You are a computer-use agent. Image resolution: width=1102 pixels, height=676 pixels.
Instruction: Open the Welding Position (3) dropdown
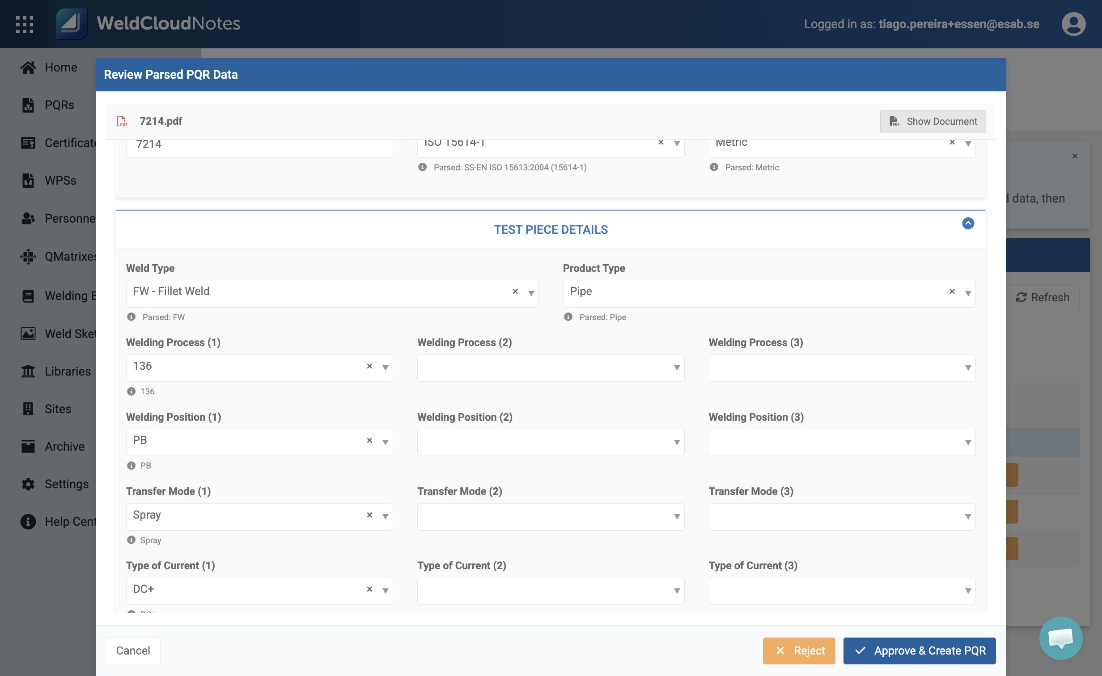click(842, 443)
